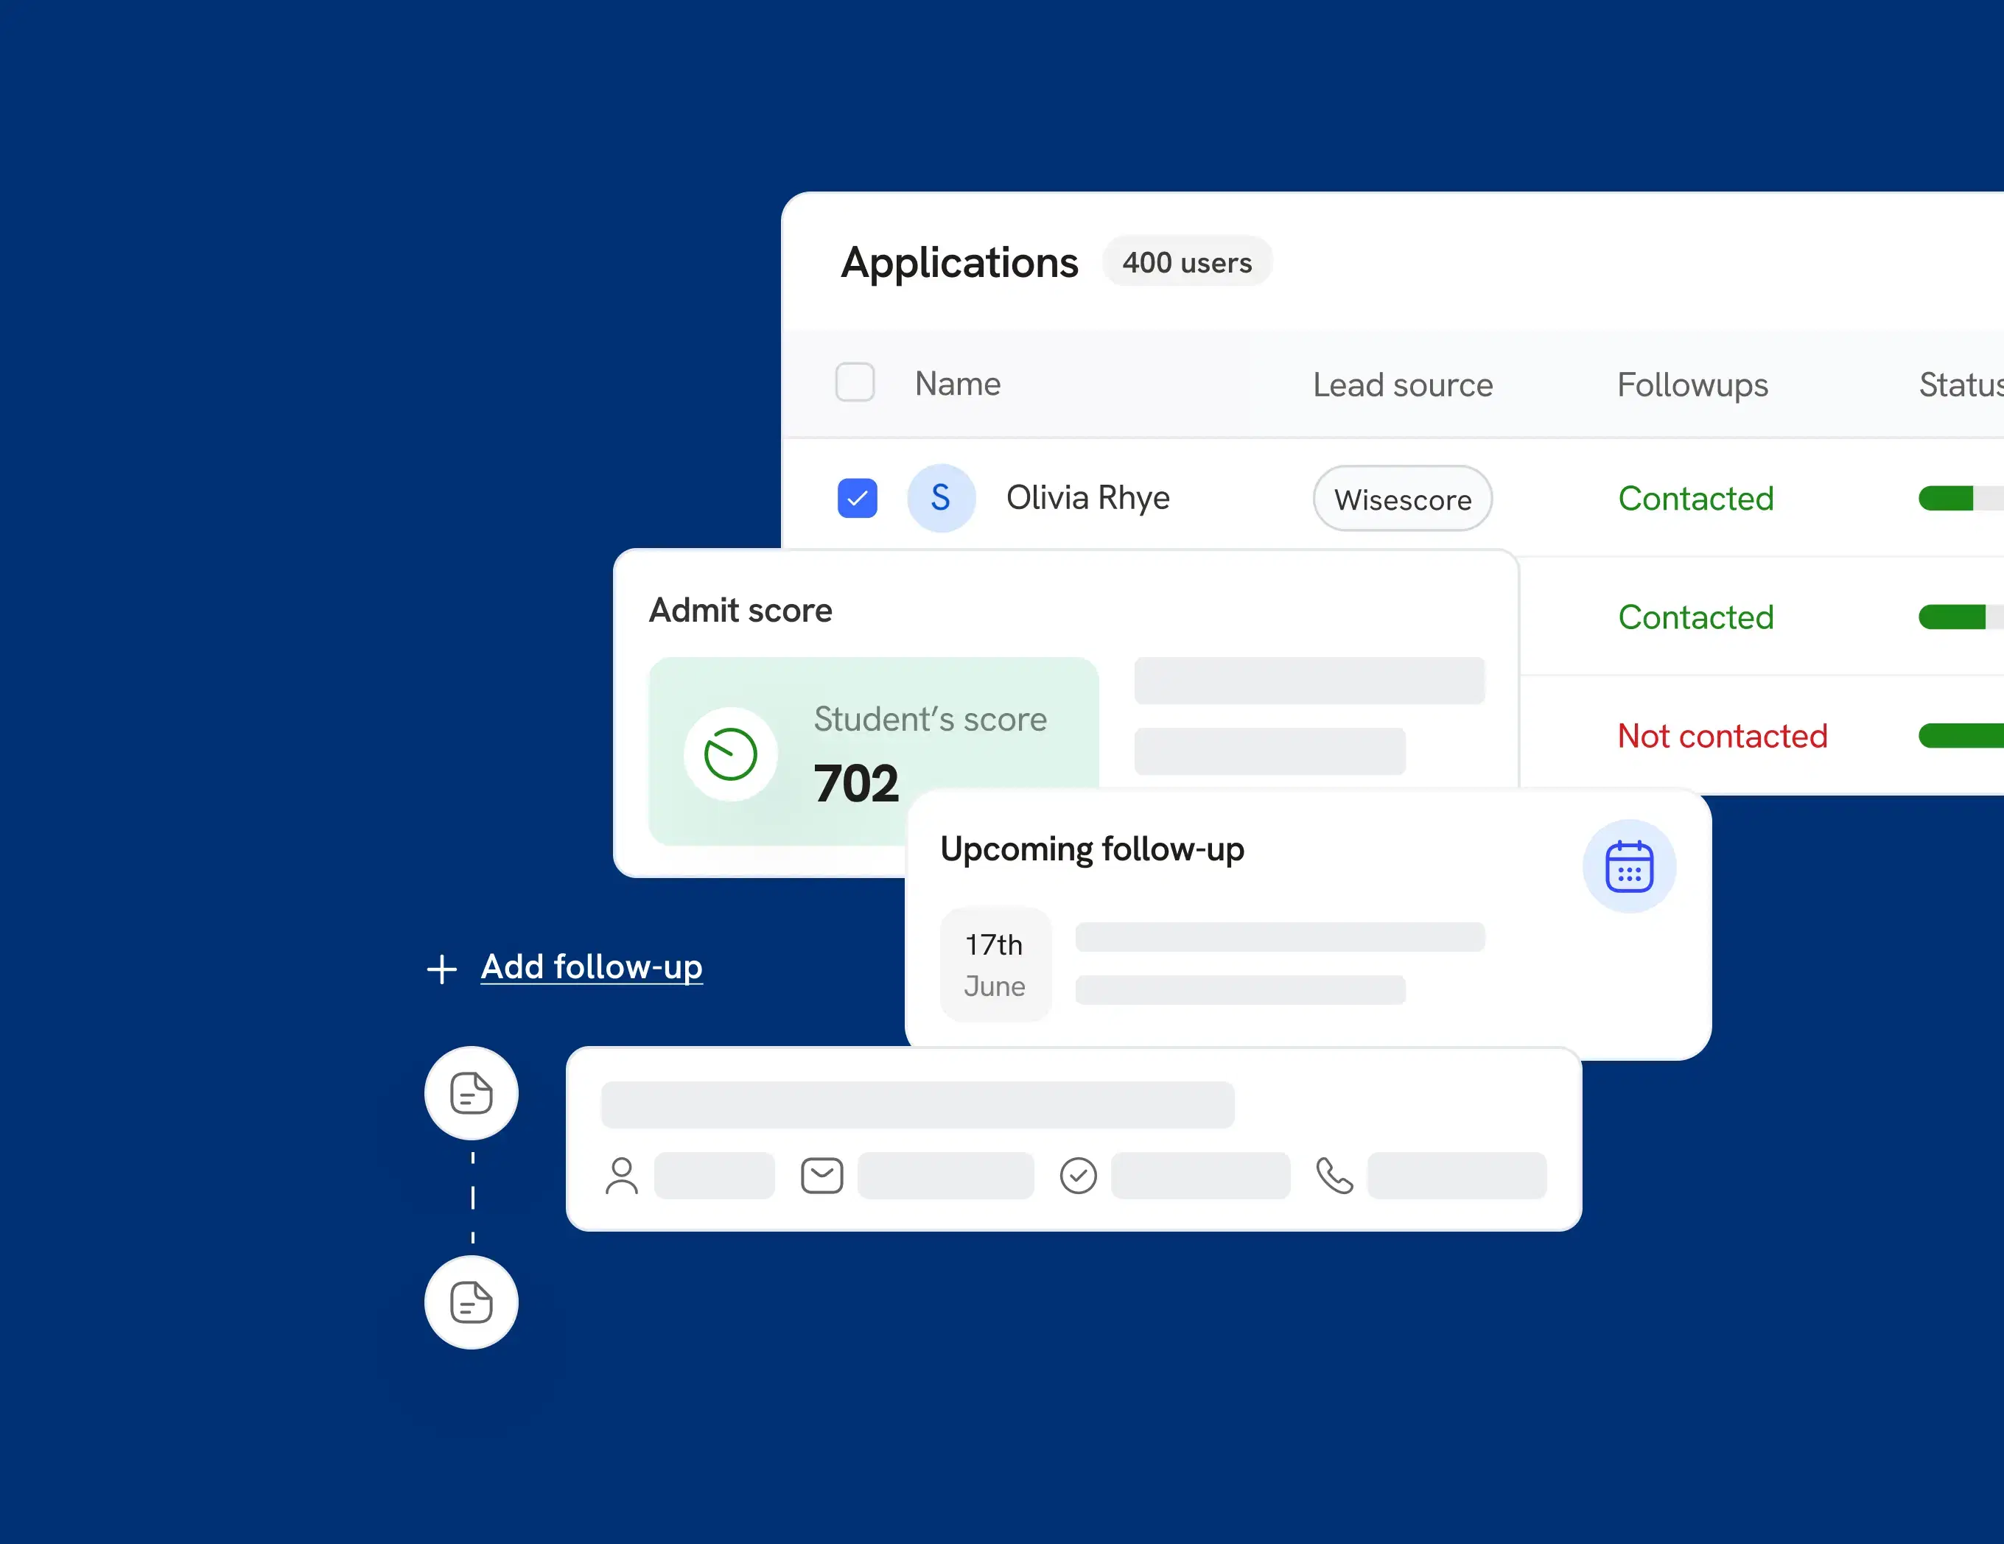
Task: Select the 17th June date tile
Action: pos(995,965)
